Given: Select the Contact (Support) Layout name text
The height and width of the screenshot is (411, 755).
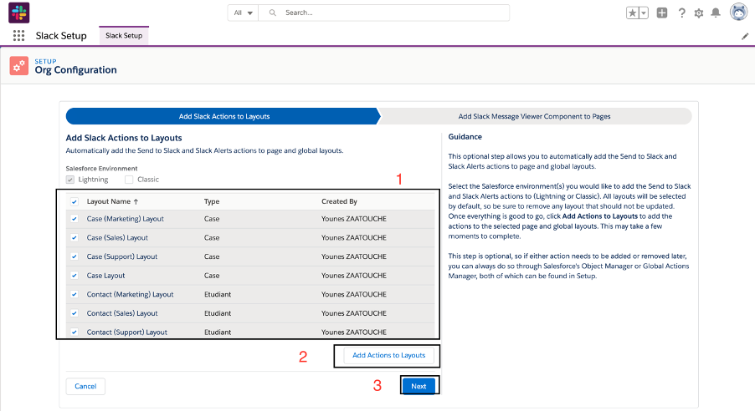Looking at the screenshot, I should pos(127,332).
